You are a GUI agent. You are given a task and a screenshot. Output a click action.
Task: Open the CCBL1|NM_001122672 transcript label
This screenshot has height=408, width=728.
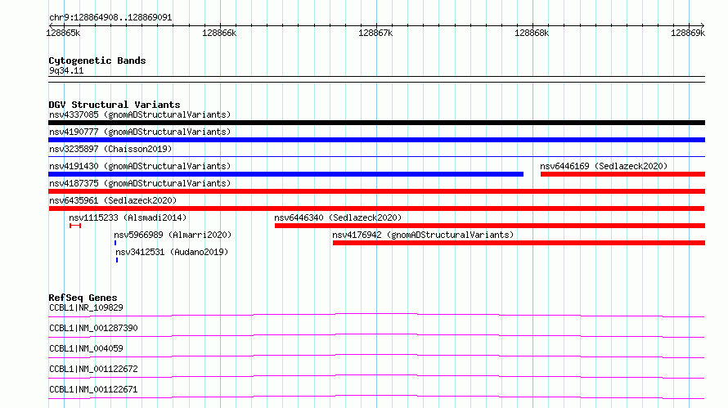point(93,369)
